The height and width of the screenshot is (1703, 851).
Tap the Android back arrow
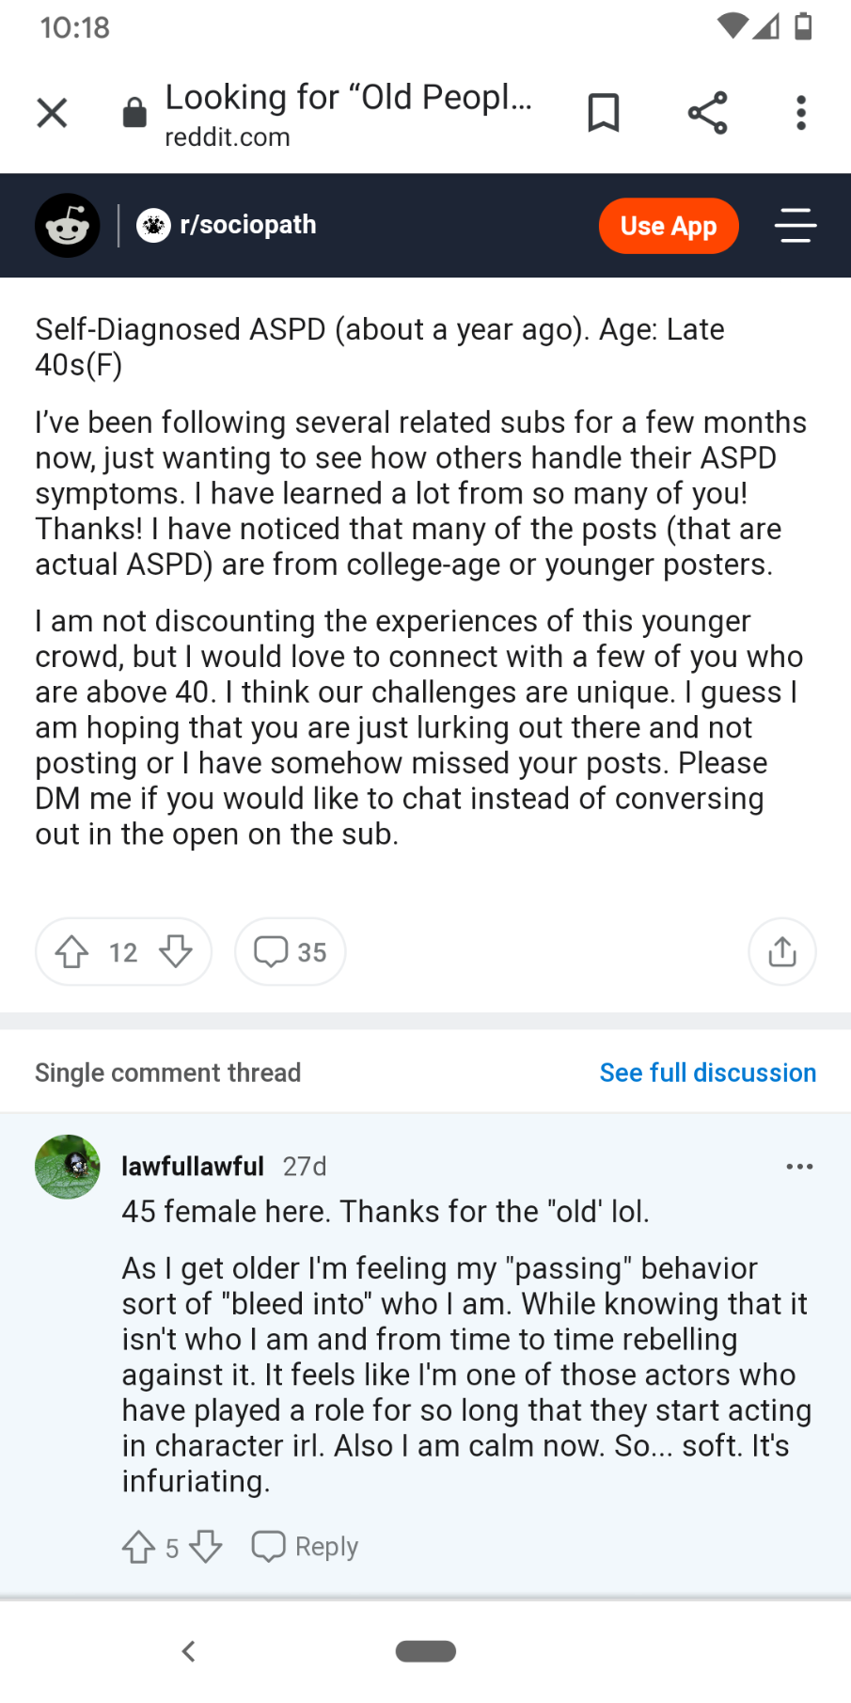click(189, 1651)
